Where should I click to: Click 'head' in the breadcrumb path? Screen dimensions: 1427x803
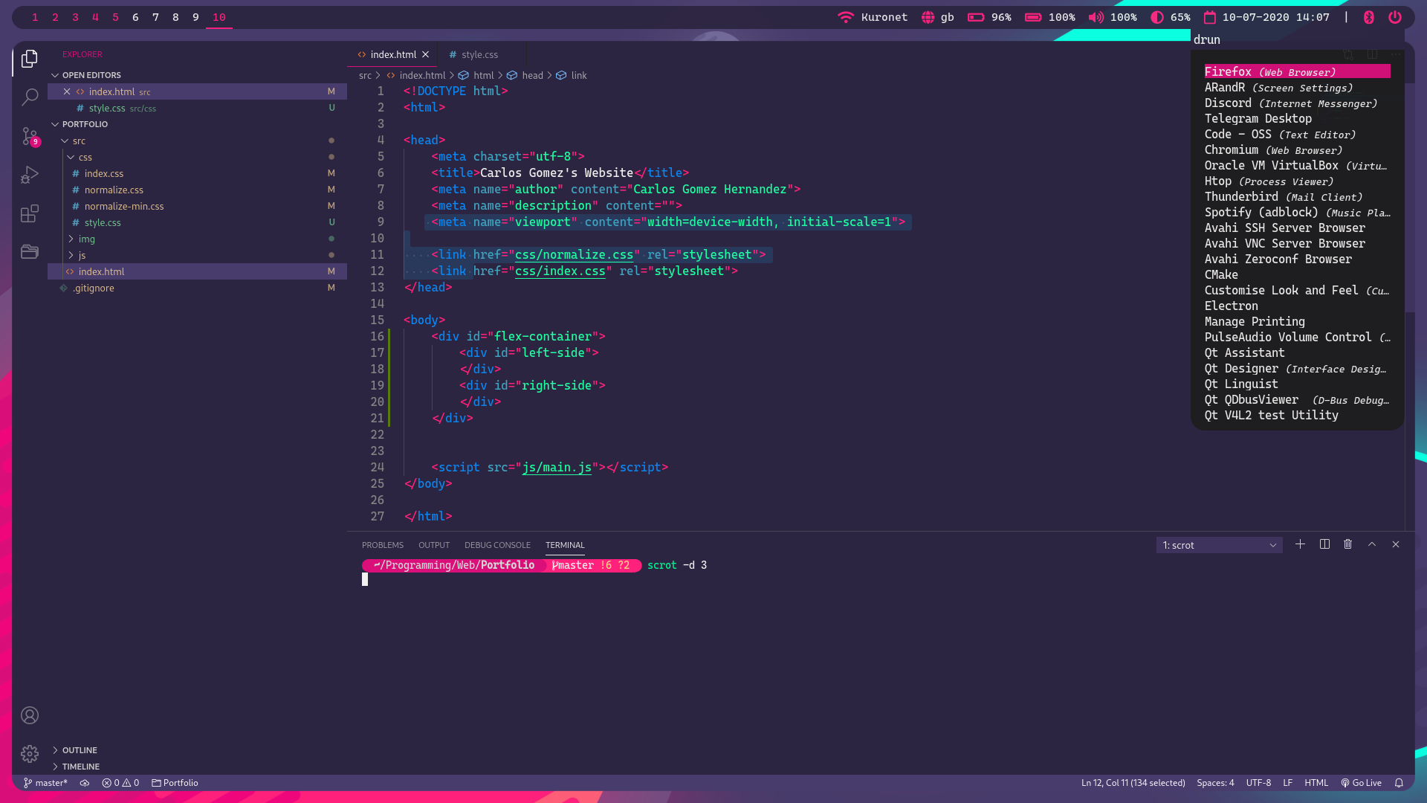[532, 75]
